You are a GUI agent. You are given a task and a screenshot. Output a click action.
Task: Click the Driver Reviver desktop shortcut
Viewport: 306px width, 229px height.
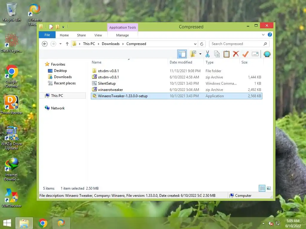[12, 105]
